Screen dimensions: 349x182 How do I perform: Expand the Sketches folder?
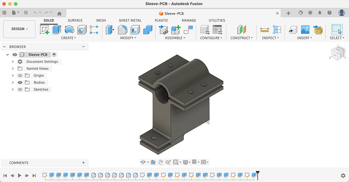click(x=13, y=89)
